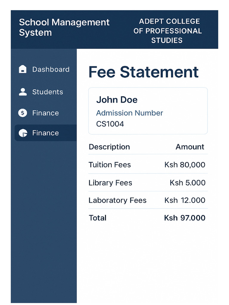Go to the Students menu label
This screenshot has width=229, height=305.
[x=47, y=92]
